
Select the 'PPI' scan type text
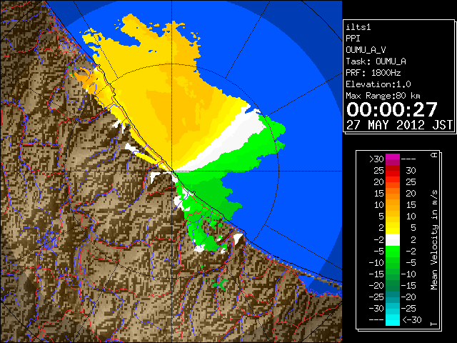coord(353,39)
